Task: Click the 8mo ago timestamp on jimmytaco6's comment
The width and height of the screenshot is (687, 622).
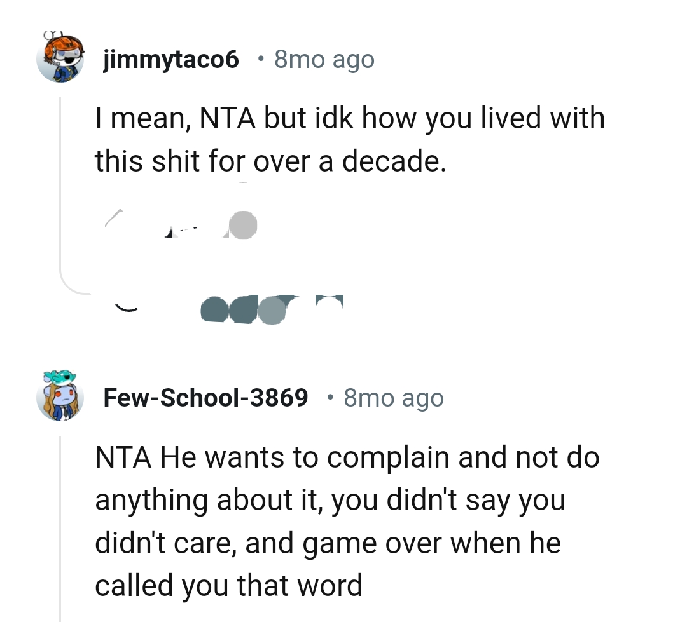Action: point(324,58)
